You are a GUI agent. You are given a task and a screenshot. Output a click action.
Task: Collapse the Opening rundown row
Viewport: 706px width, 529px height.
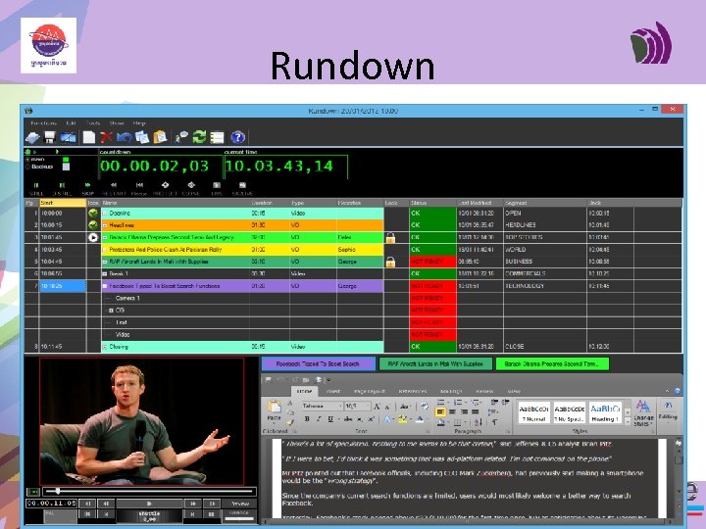[105, 214]
